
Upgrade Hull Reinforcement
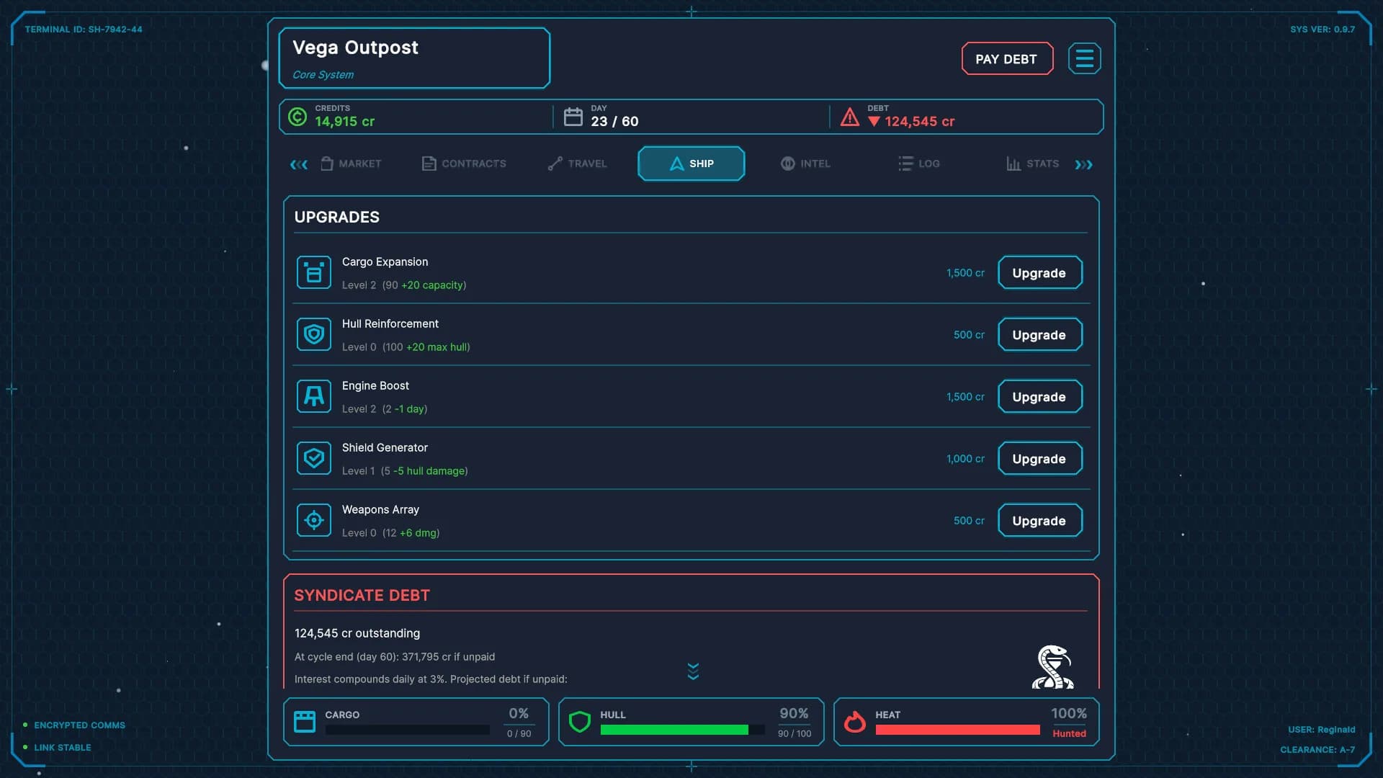[1039, 335]
